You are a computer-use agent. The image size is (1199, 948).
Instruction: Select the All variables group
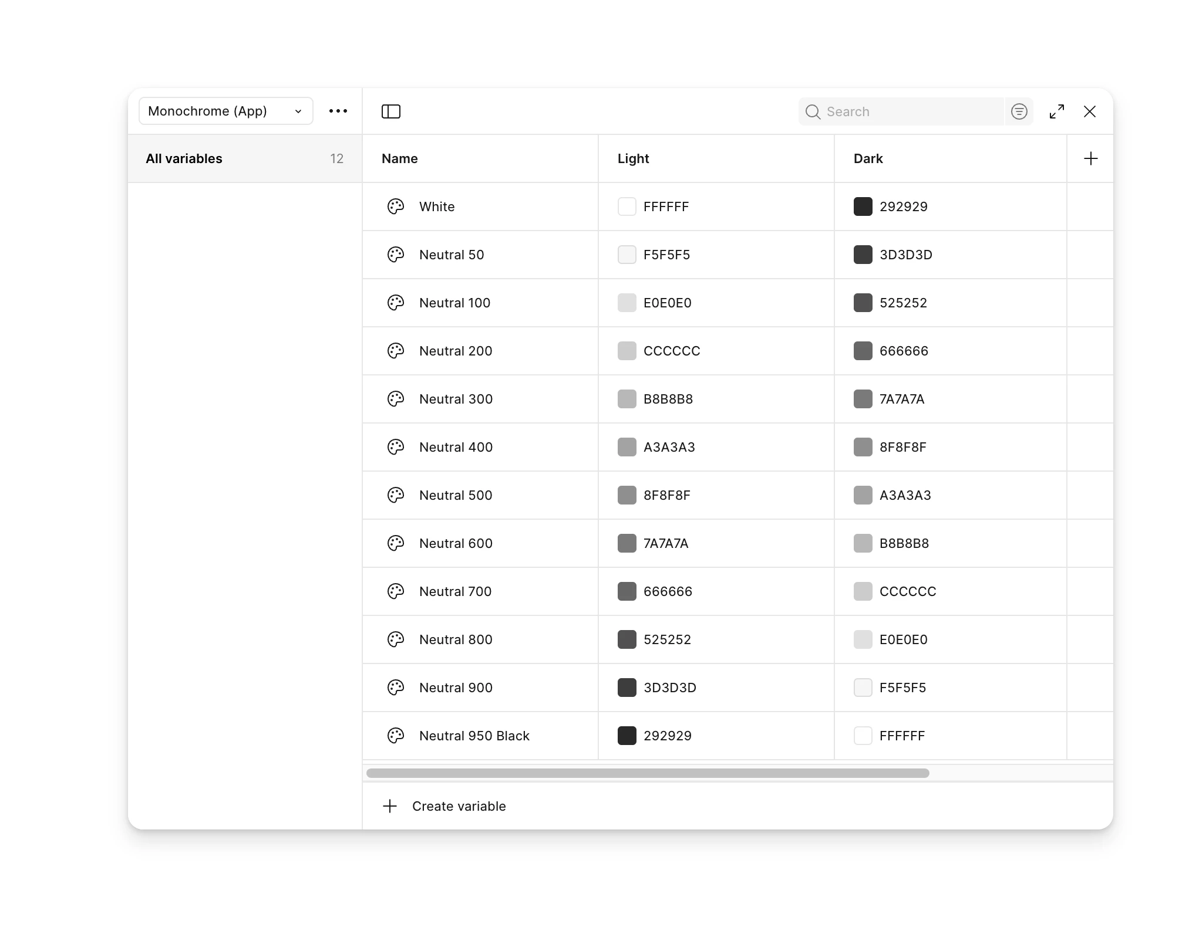(x=184, y=158)
